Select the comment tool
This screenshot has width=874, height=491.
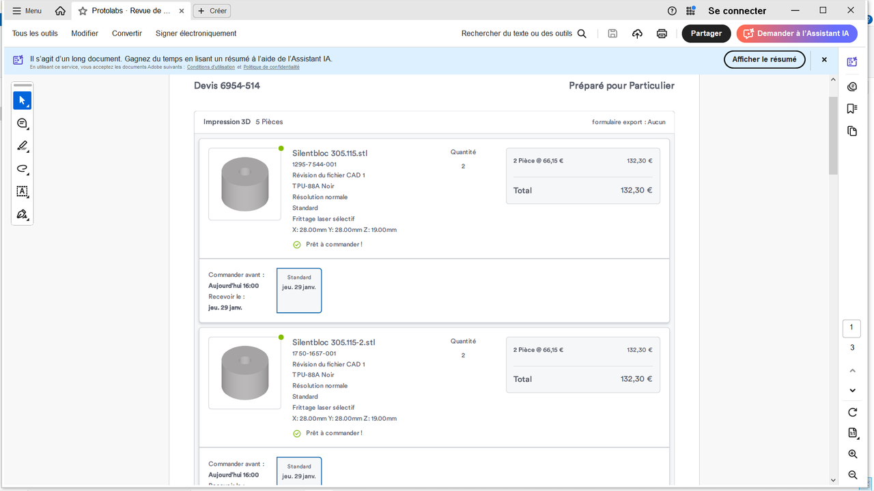coord(23,123)
